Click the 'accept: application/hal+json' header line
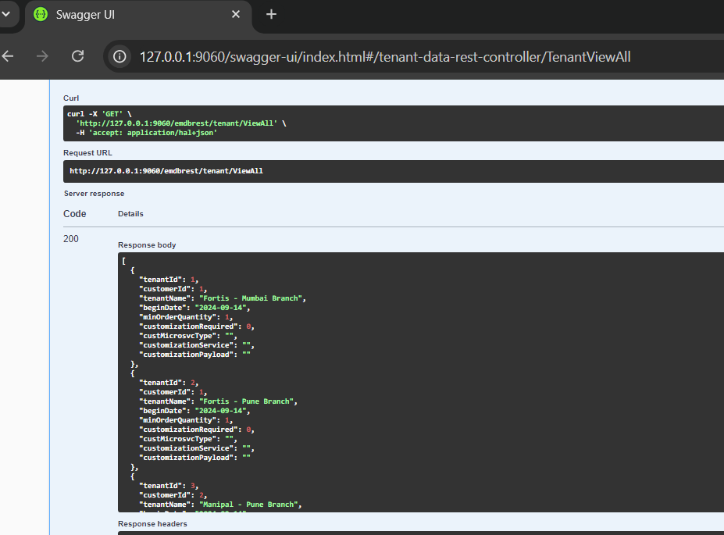The height and width of the screenshot is (535, 724). [x=146, y=133]
